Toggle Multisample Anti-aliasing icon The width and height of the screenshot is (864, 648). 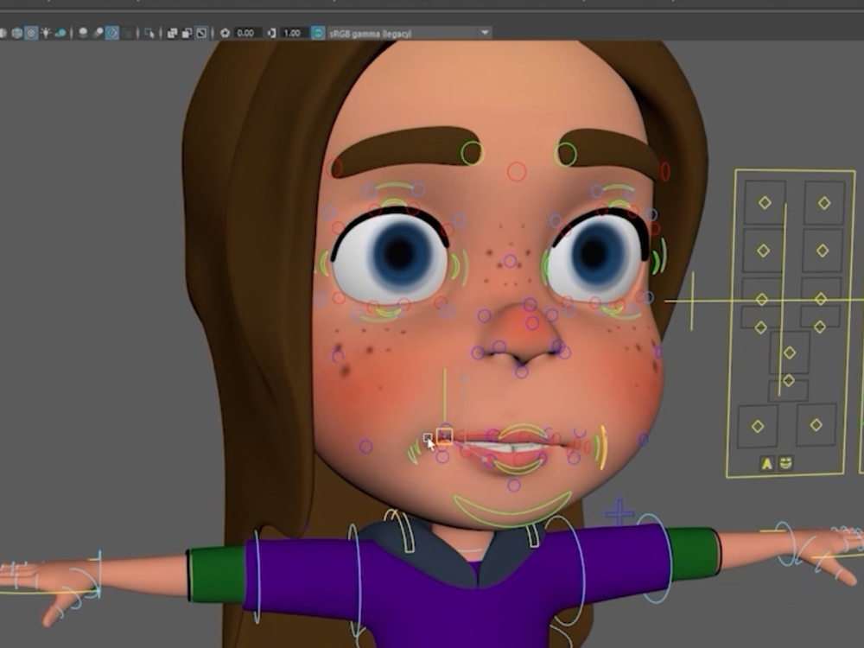pos(111,33)
